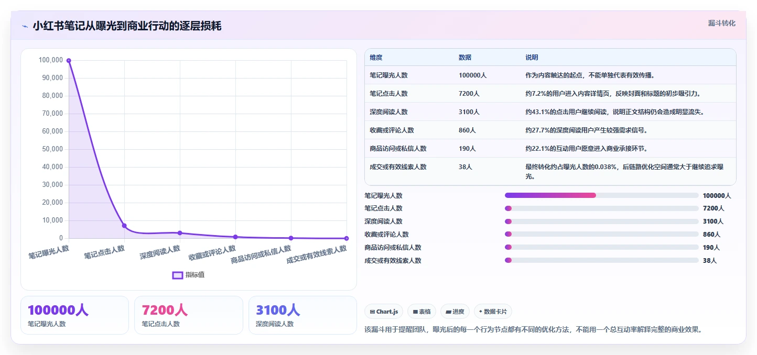Click the 成交或有效线索人数 data point on chart
This screenshot has height=355, width=757.
point(347,239)
